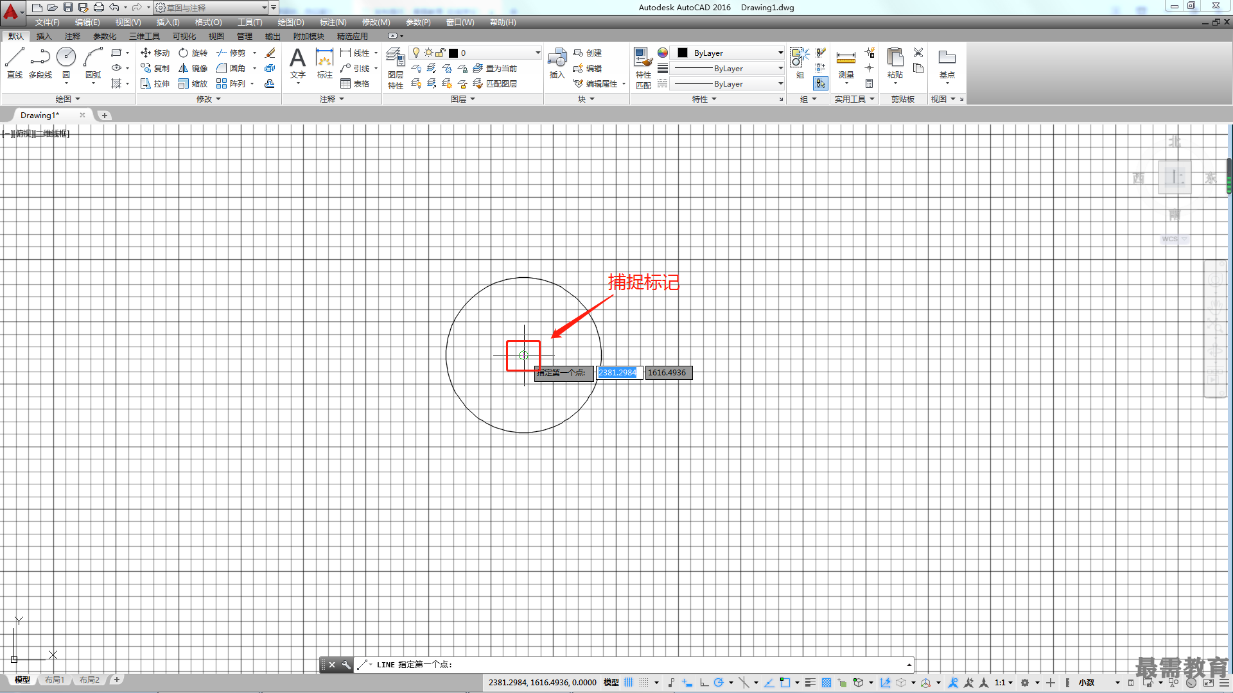The width and height of the screenshot is (1233, 693).
Task: Click the 圆角 (Fillet) tool
Action: click(x=231, y=68)
